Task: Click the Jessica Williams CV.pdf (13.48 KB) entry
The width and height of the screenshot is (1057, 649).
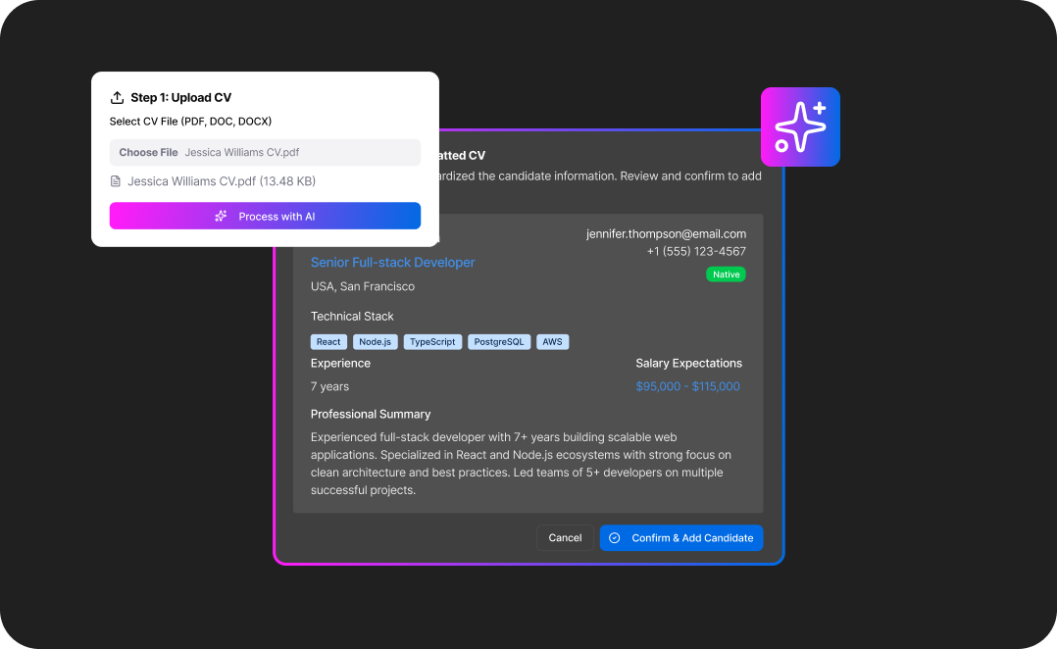Action: (x=222, y=181)
